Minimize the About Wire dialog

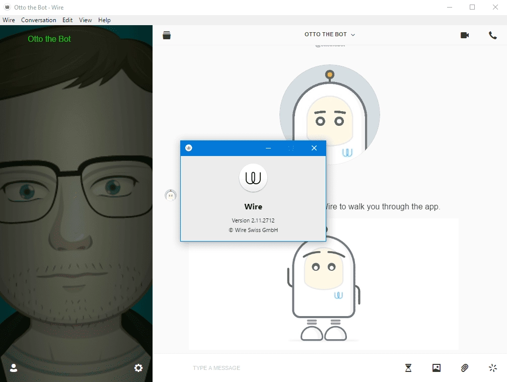point(268,148)
